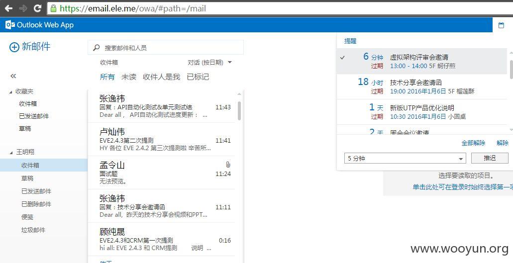Select 收件箱 under 王明翔

tap(44, 166)
